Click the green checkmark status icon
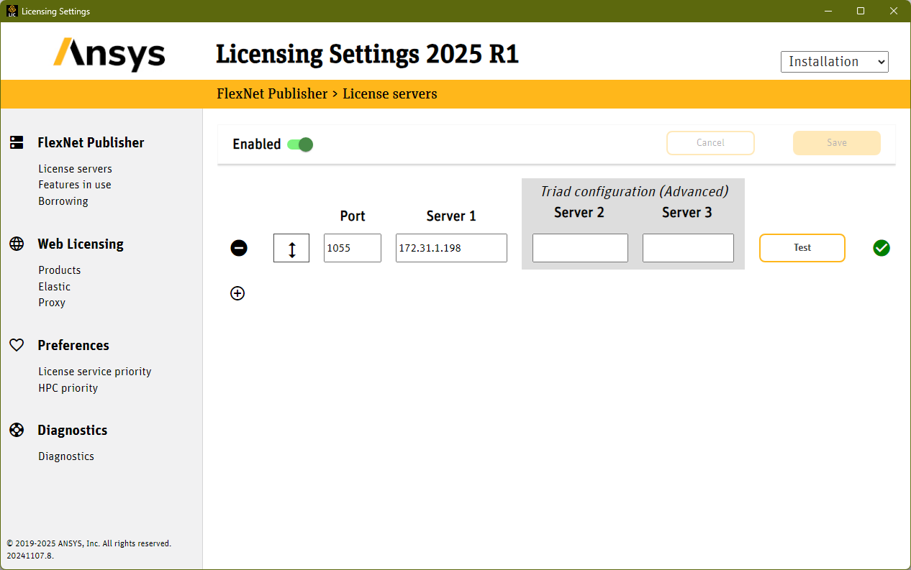Screen dimensions: 911x570 tap(881, 248)
